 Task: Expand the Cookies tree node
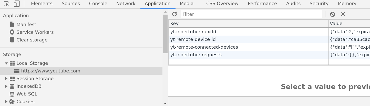click(x=6, y=102)
